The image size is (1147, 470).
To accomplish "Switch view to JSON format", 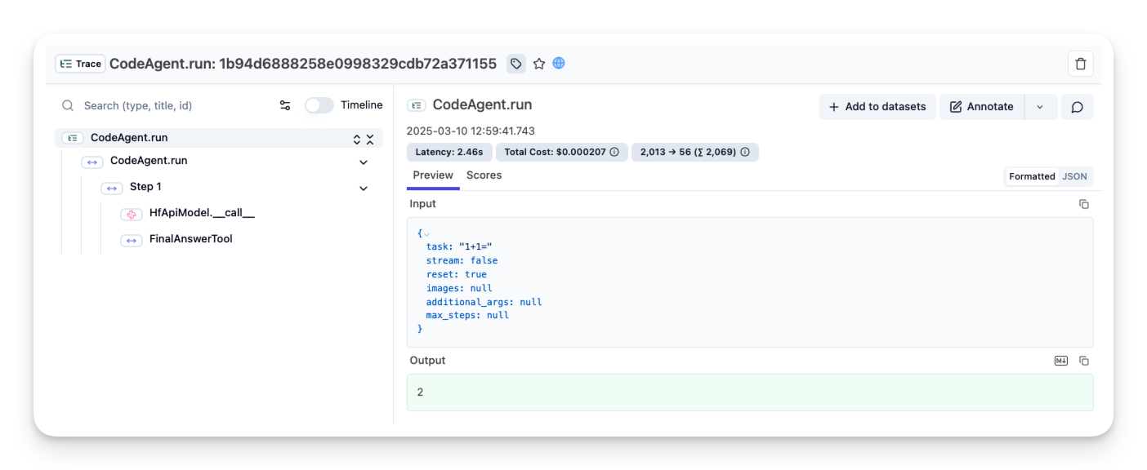I will [1074, 176].
